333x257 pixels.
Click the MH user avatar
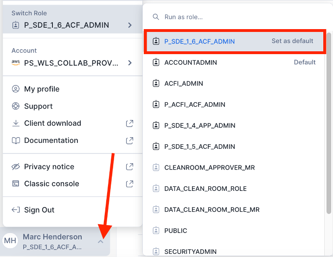(x=10, y=241)
